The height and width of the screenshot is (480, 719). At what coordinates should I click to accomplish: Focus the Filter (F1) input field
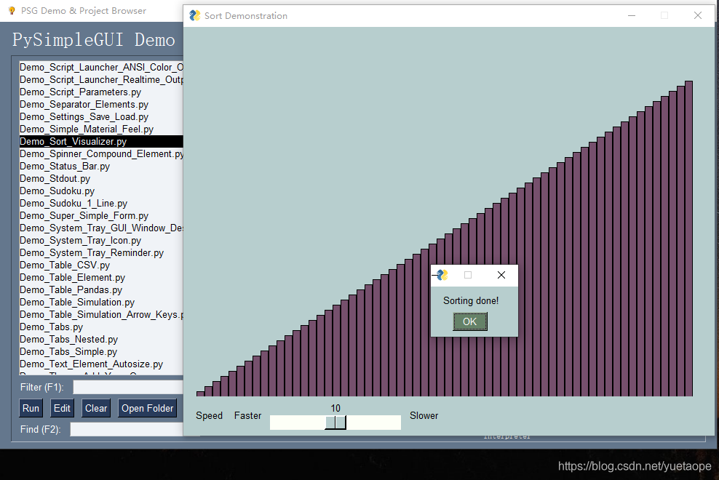[x=128, y=388]
